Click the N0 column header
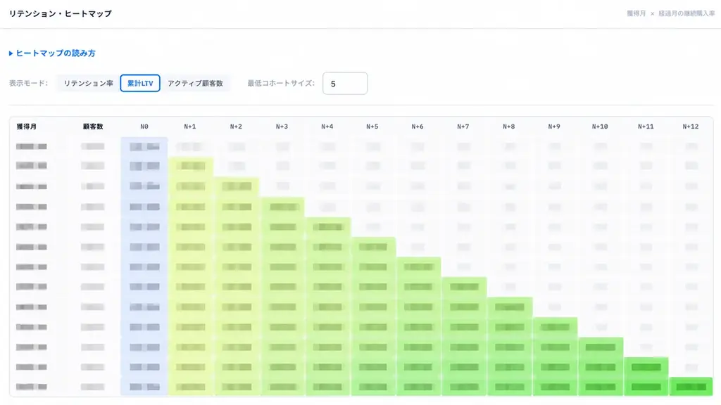This screenshot has height=405, width=721. pyautogui.click(x=144, y=127)
